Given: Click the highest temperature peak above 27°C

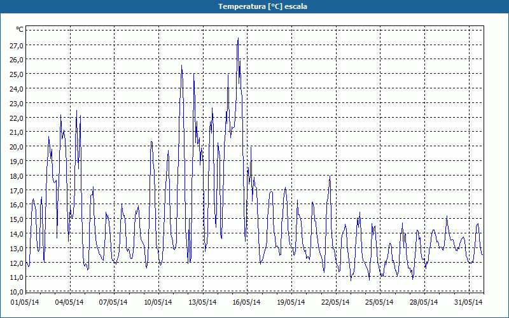Looking at the screenshot, I should (x=238, y=39).
